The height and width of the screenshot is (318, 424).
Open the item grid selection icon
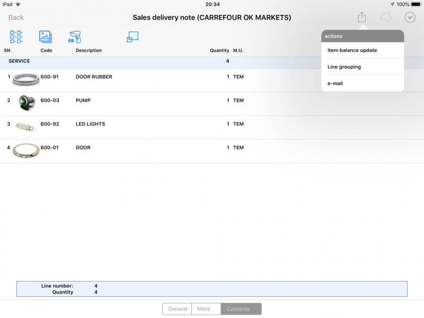[16, 37]
